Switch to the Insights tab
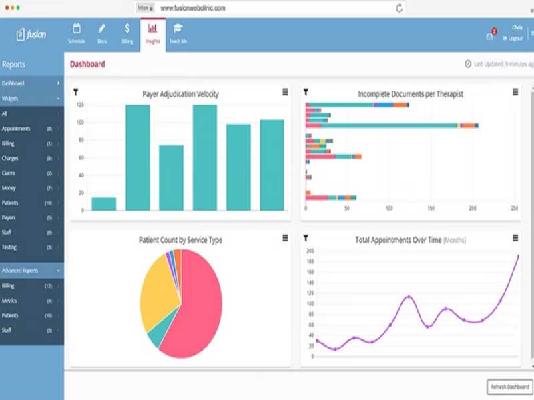The image size is (534, 400). click(x=152, y=35)
